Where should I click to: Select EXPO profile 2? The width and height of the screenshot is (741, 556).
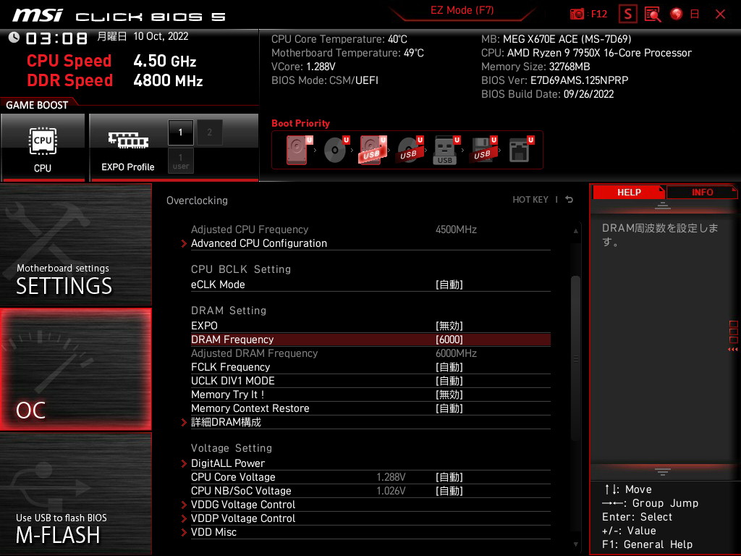(209, 132)
